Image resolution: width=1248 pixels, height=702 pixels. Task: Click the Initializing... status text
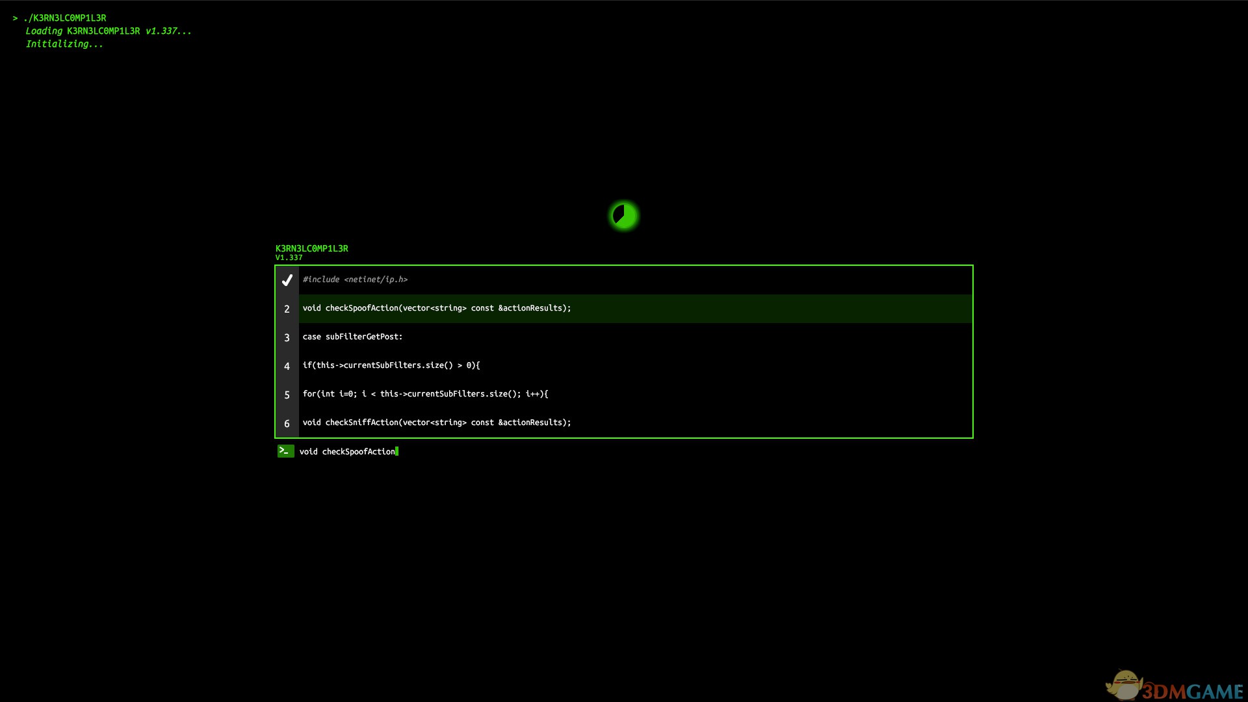tap(64, 44)
